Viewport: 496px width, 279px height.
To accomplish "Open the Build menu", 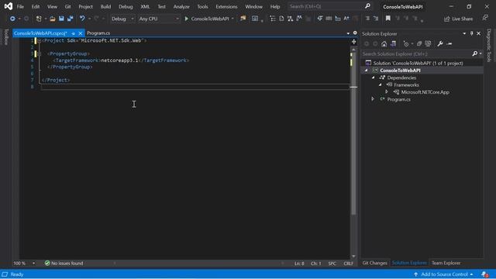I will (x=105, y=6).
